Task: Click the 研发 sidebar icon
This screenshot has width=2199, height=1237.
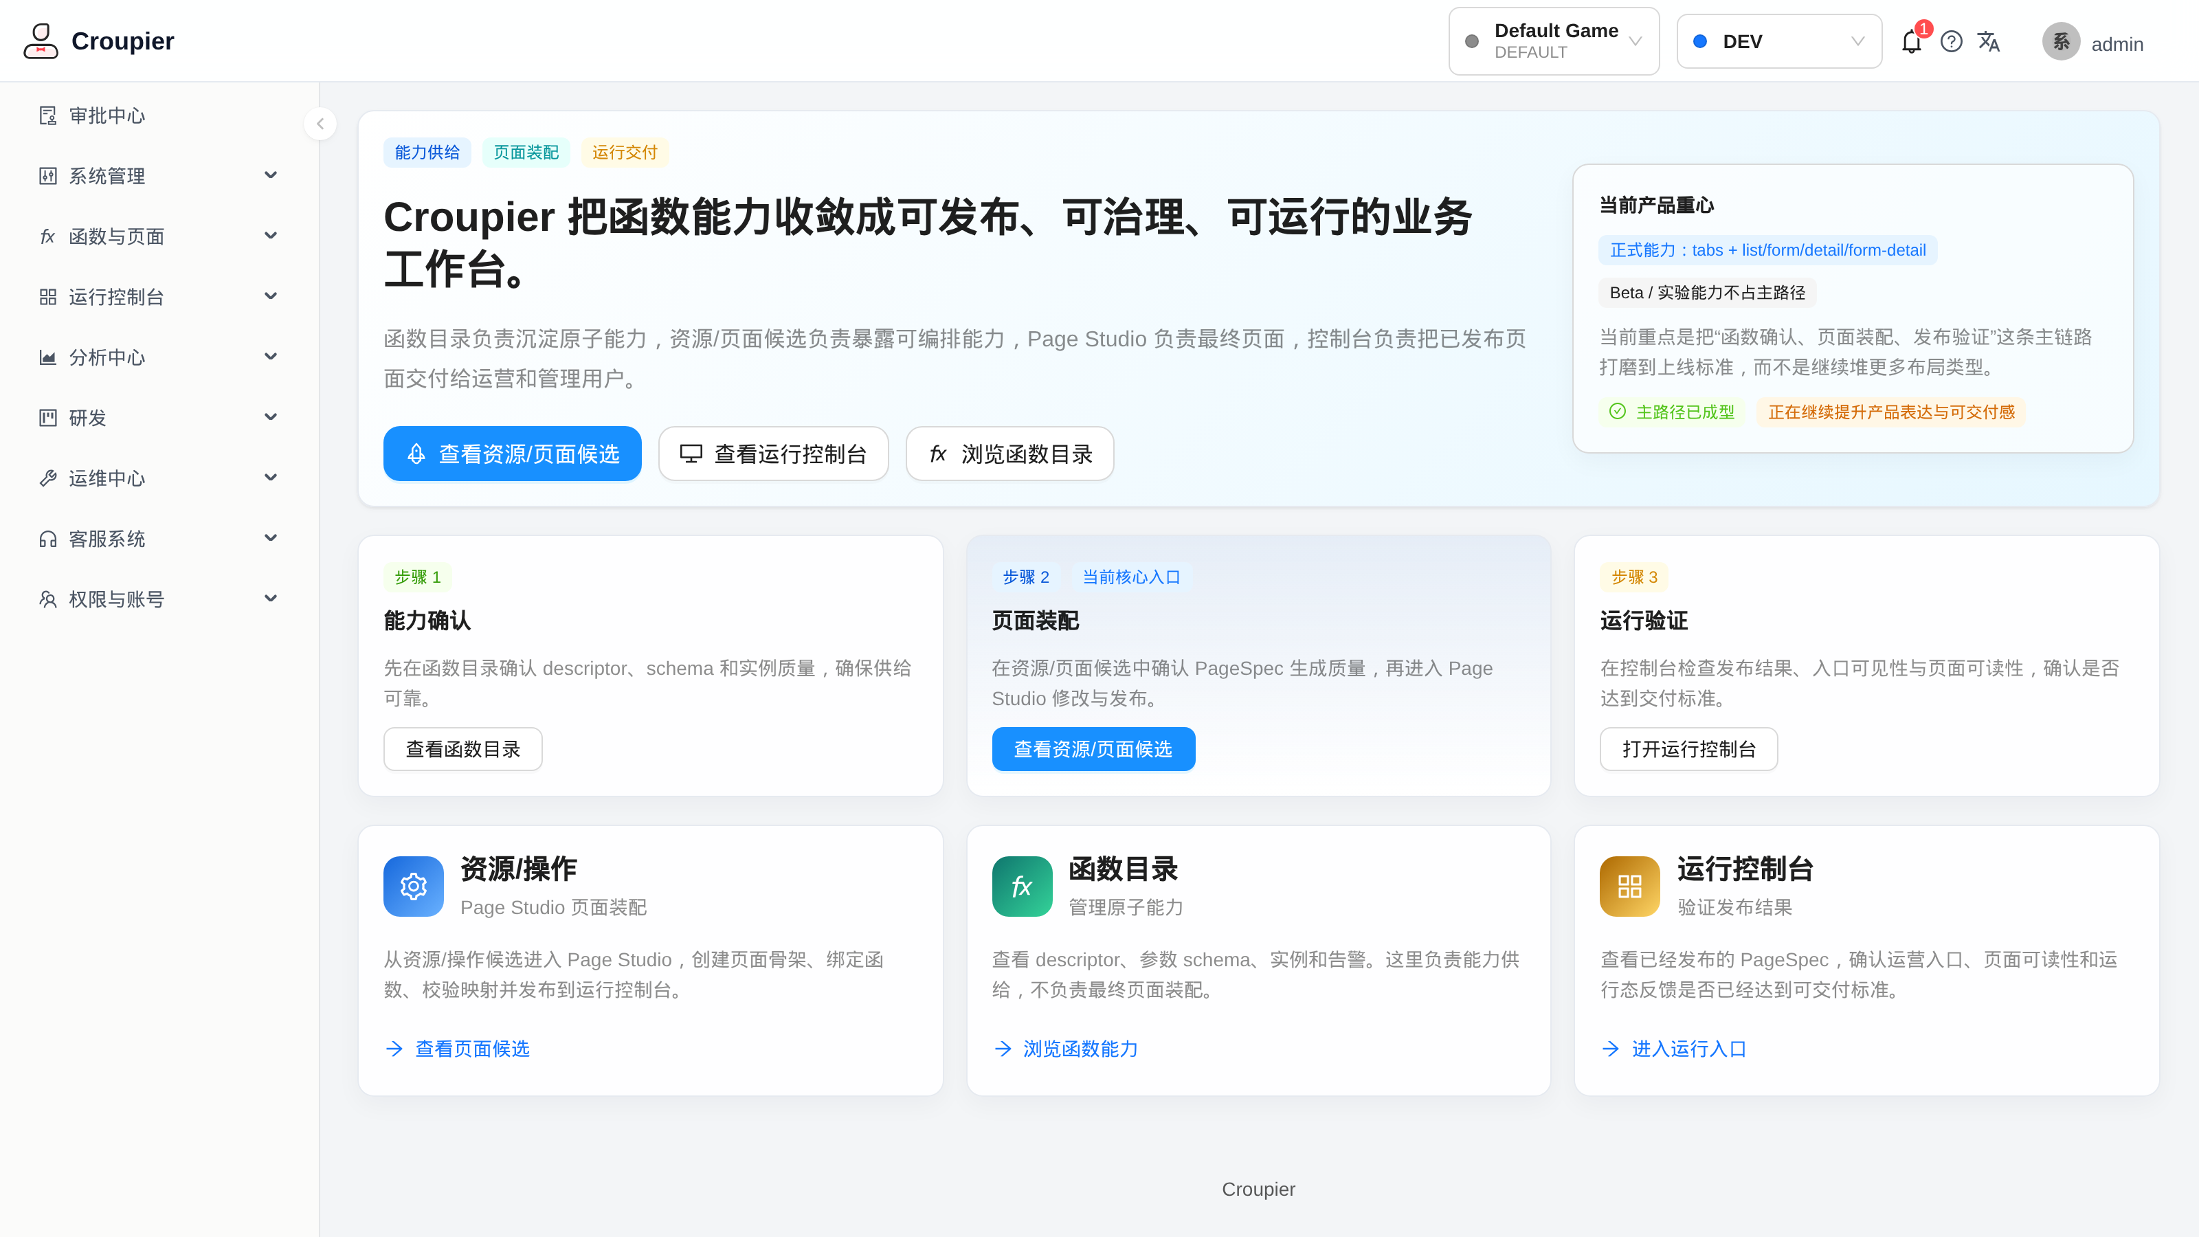Action: tap(48, 417)
